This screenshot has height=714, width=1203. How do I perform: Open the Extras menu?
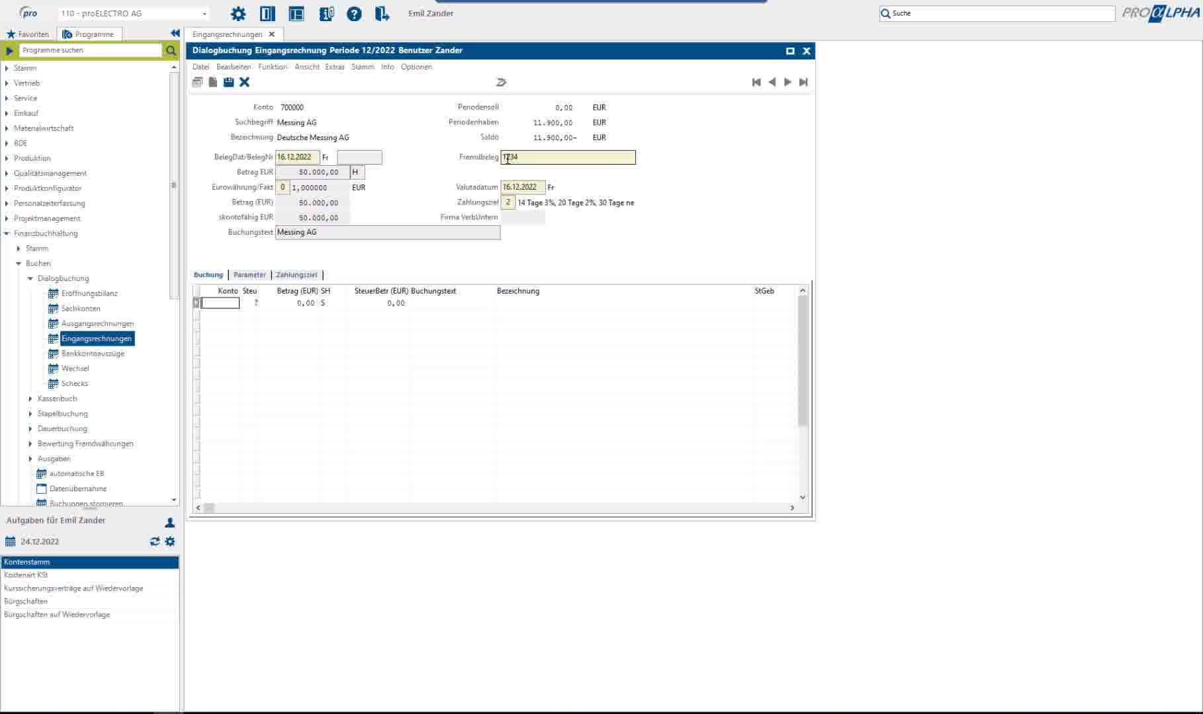335,67
